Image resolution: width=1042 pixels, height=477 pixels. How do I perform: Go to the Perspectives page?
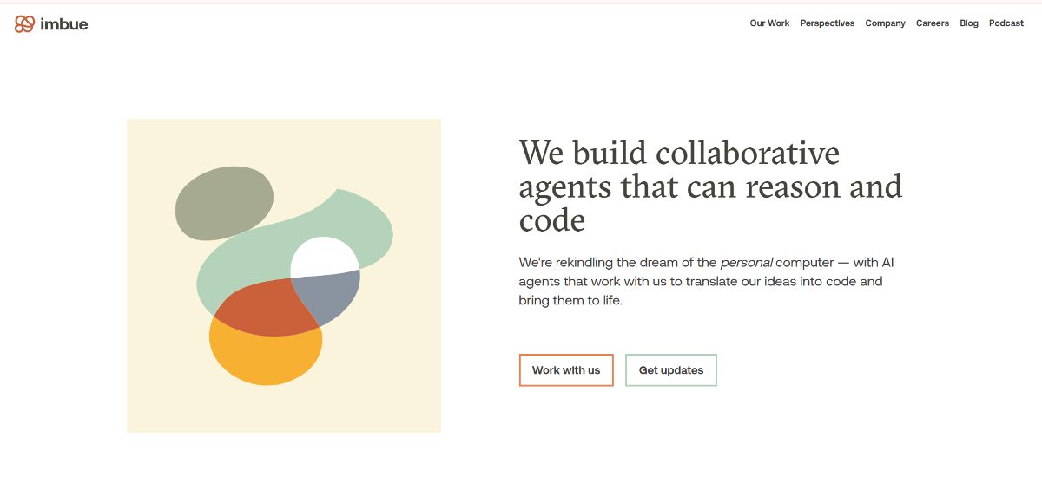pyautogui.click(x=827, y=23)
